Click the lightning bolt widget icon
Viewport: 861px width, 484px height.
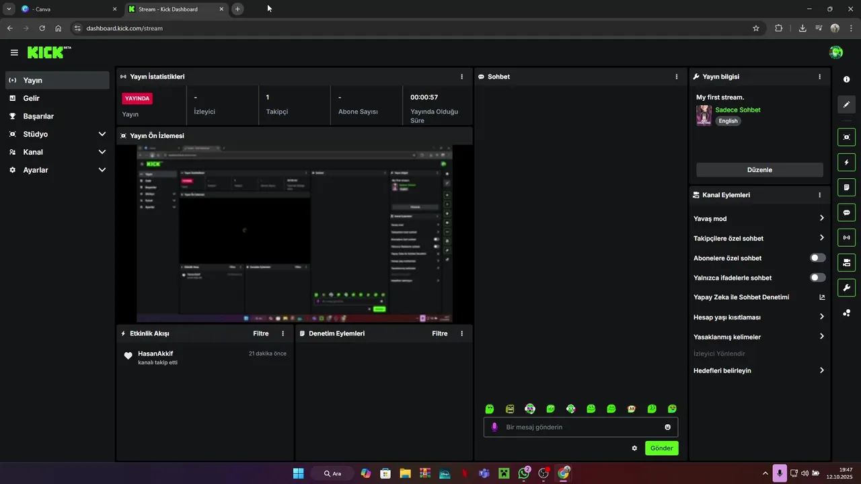(846, 163)
